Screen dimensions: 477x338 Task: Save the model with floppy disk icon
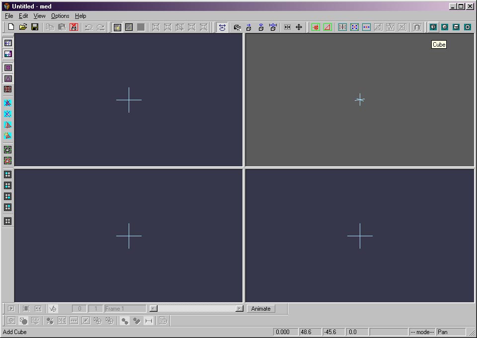point(35,27)
